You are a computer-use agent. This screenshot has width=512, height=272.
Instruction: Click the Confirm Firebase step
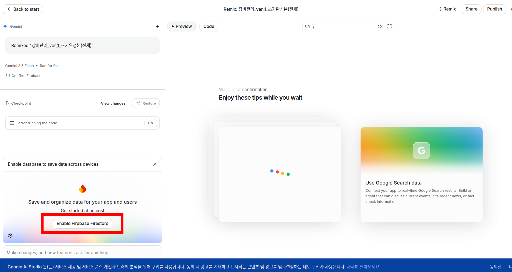(x=24, y=76)
